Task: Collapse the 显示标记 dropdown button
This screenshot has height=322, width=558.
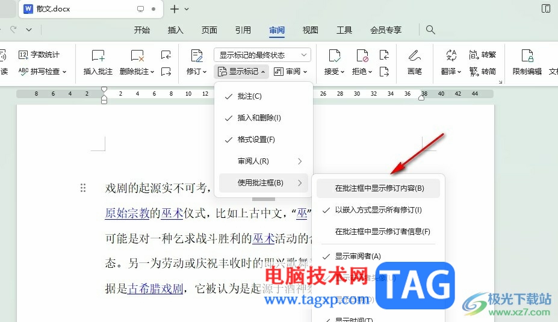Action: tap(242, 72)
